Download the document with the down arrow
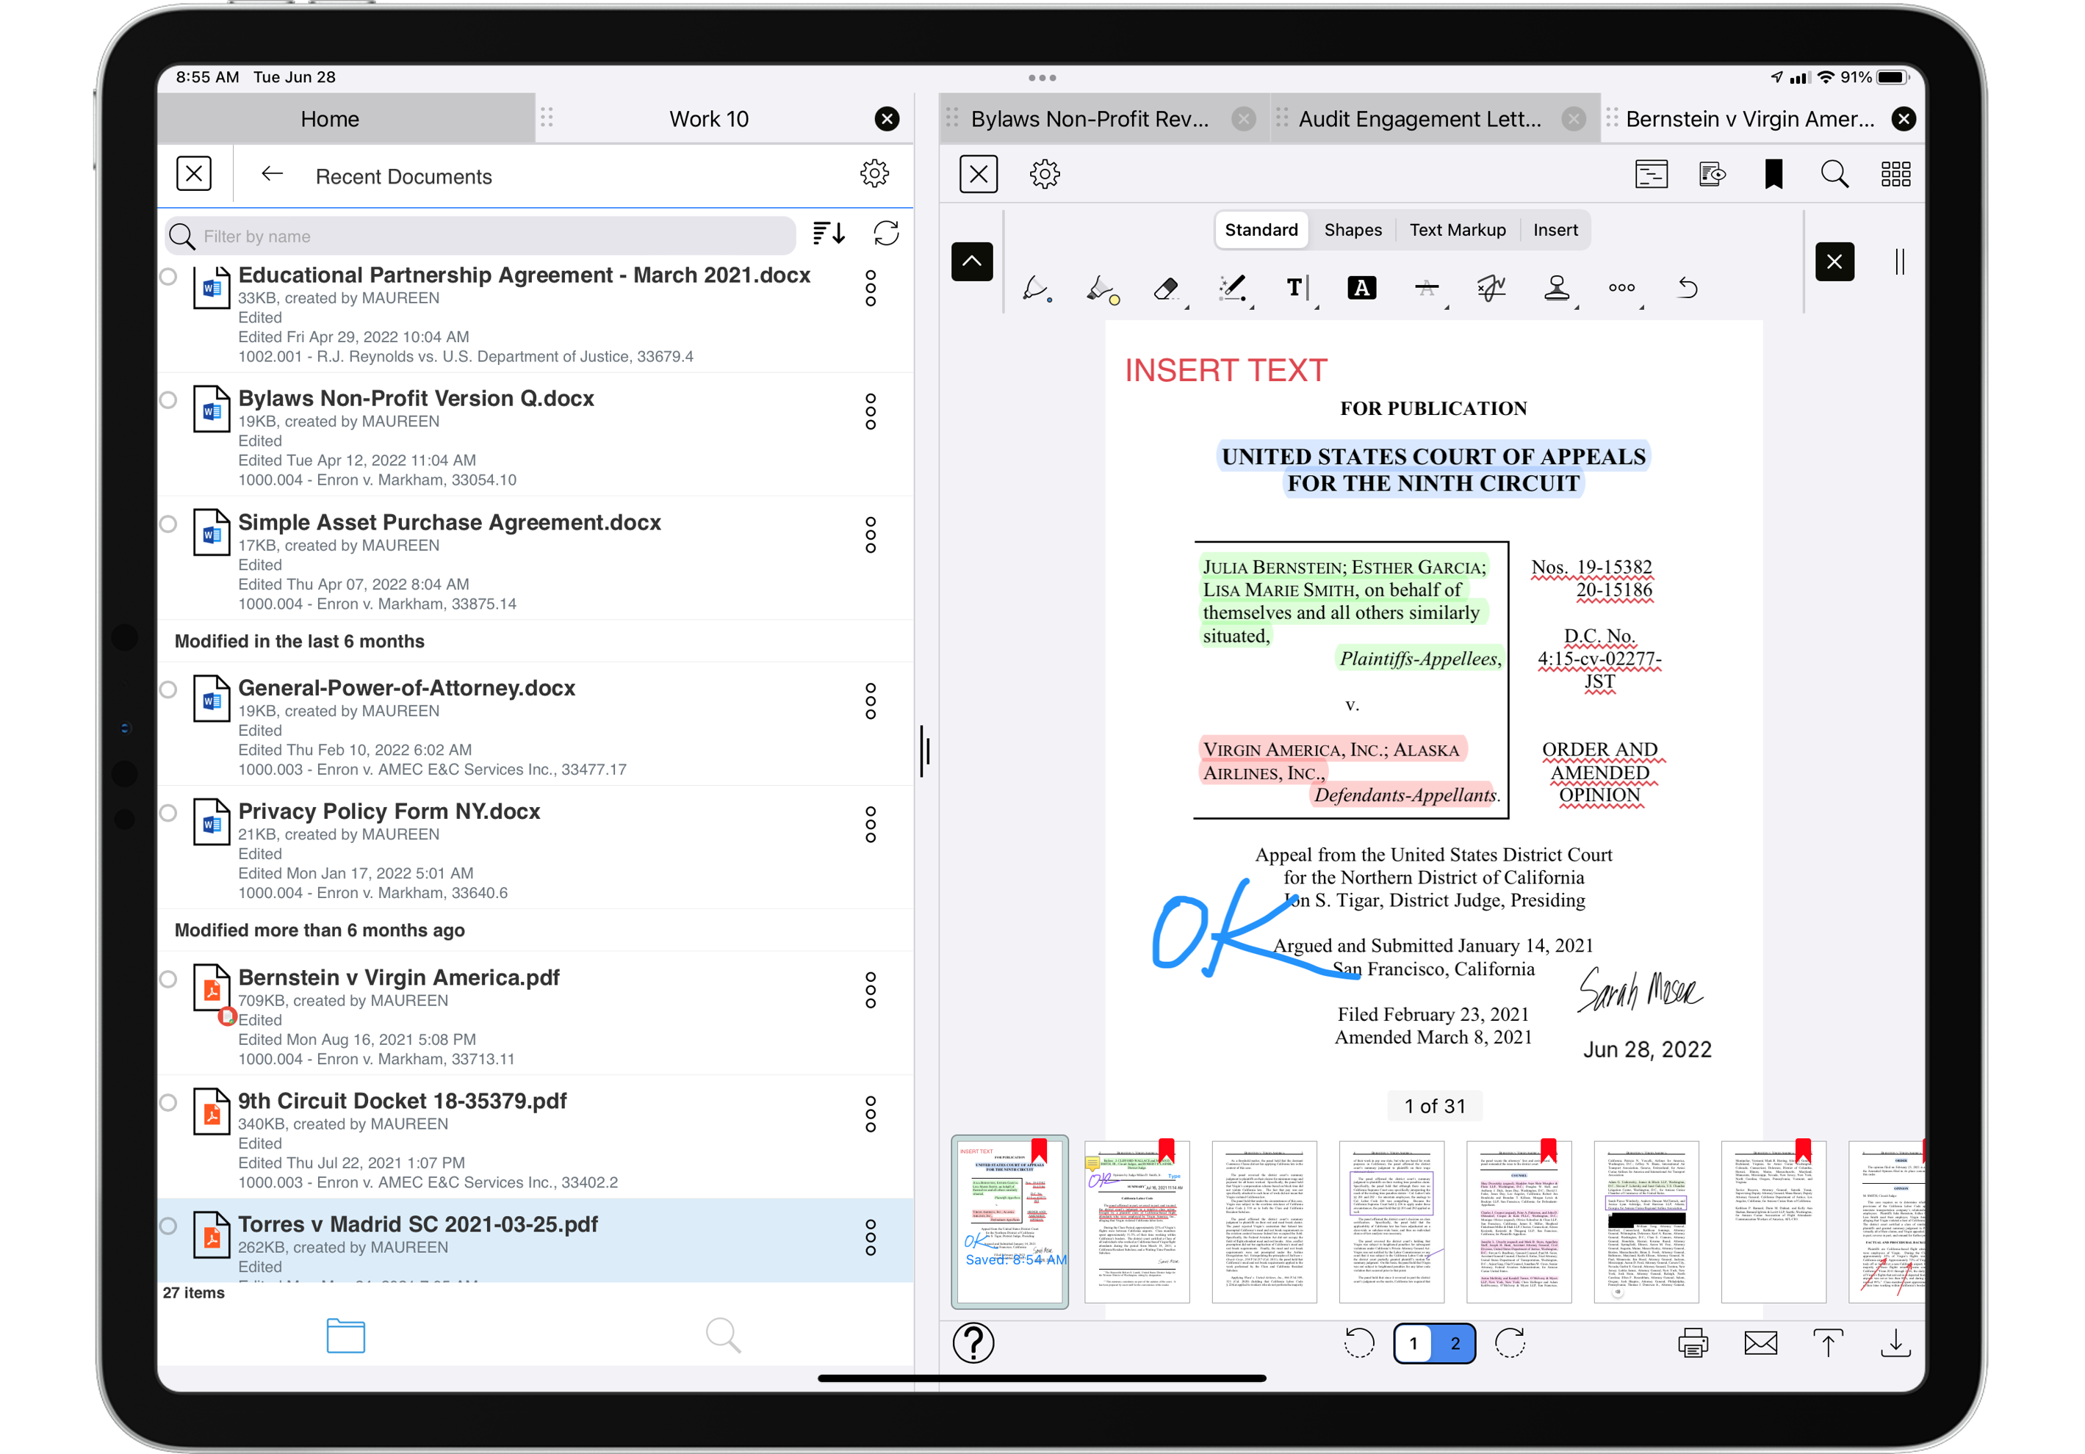Screen dimensions: 2085x1454 (1896, 1343)
